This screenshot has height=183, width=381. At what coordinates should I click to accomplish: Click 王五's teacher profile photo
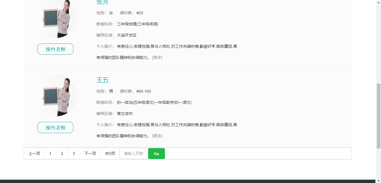(x=56, y=95)
